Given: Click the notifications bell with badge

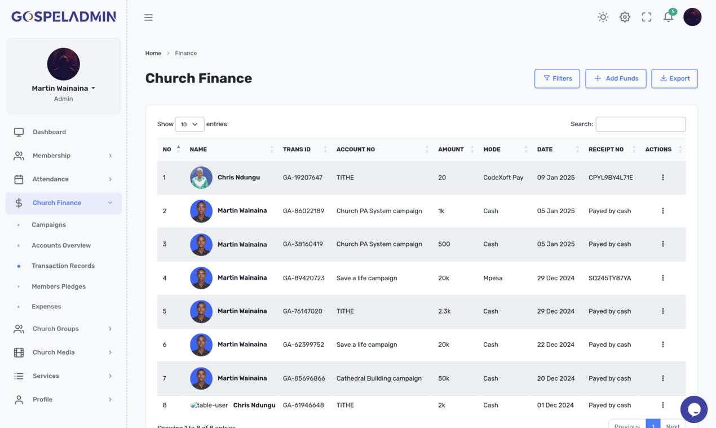Looking at the screenshot, I should click(x=668, y=17).
